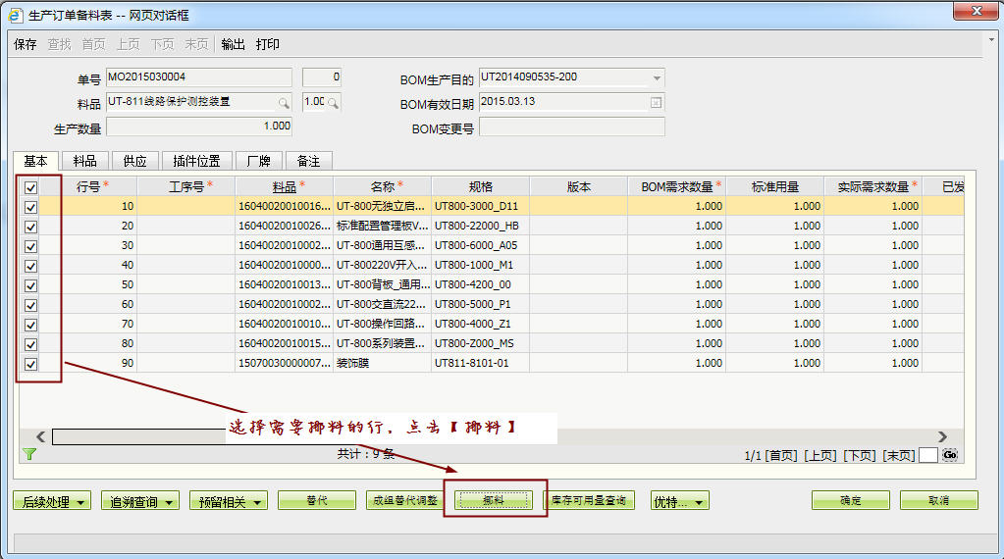Uncheck the checkbox for row 10
Screen dimensions: 1004x559
click(30, 207)
